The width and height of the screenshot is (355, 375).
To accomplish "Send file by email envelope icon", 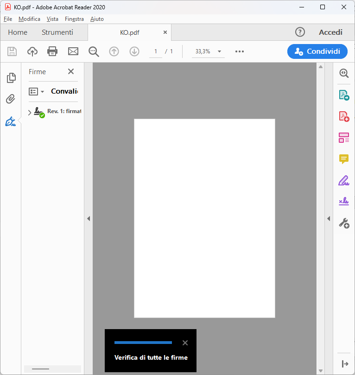I will point(73,51).
